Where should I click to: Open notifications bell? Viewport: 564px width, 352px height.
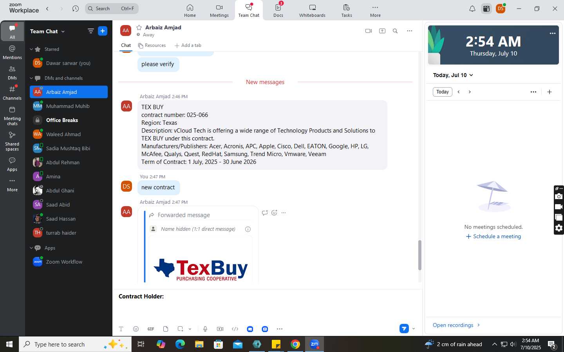(x=472, y=9)
